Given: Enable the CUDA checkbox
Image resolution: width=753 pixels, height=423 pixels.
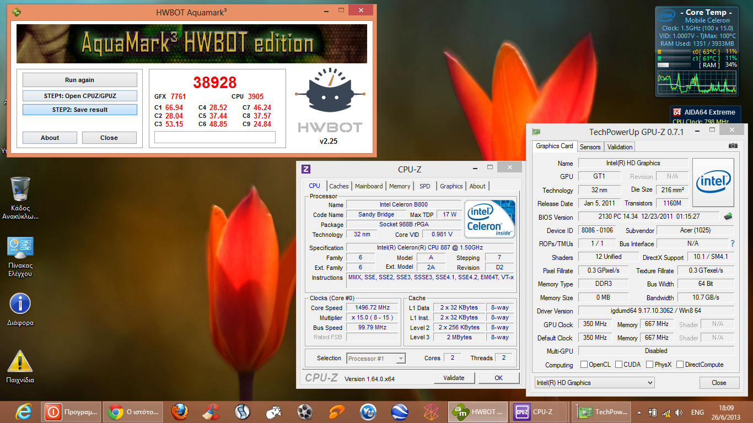Looking at the screenshot, I should pos(618,365).
